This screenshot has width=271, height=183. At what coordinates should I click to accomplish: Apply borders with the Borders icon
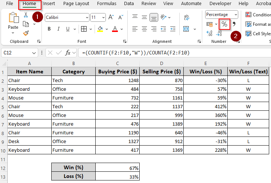(84, 29)
